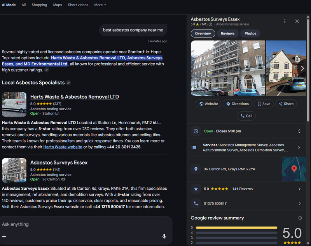Follow the Harts Waste website link
Screen dimensions: 311x246
(63, 147)
